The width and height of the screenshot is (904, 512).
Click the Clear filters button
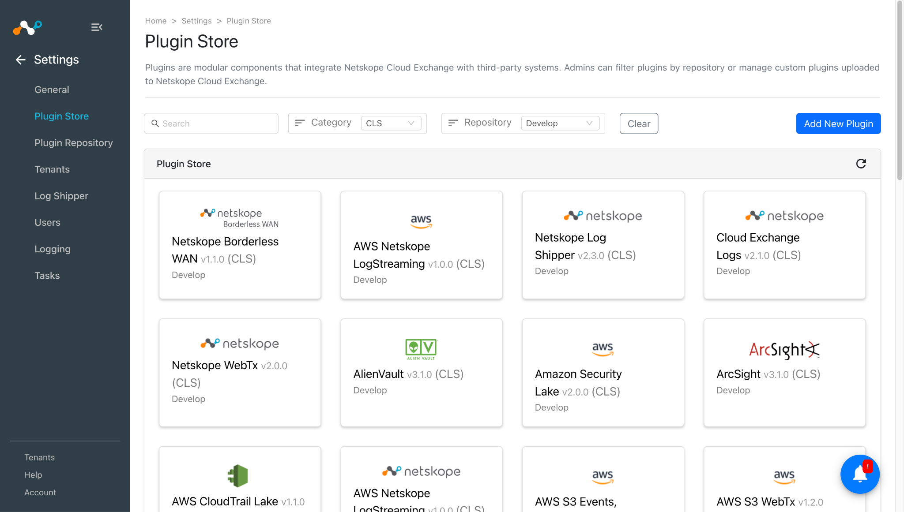639,123
